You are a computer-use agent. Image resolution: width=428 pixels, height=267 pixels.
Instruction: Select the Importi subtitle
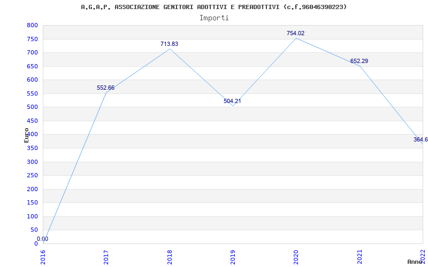point(214,18)
